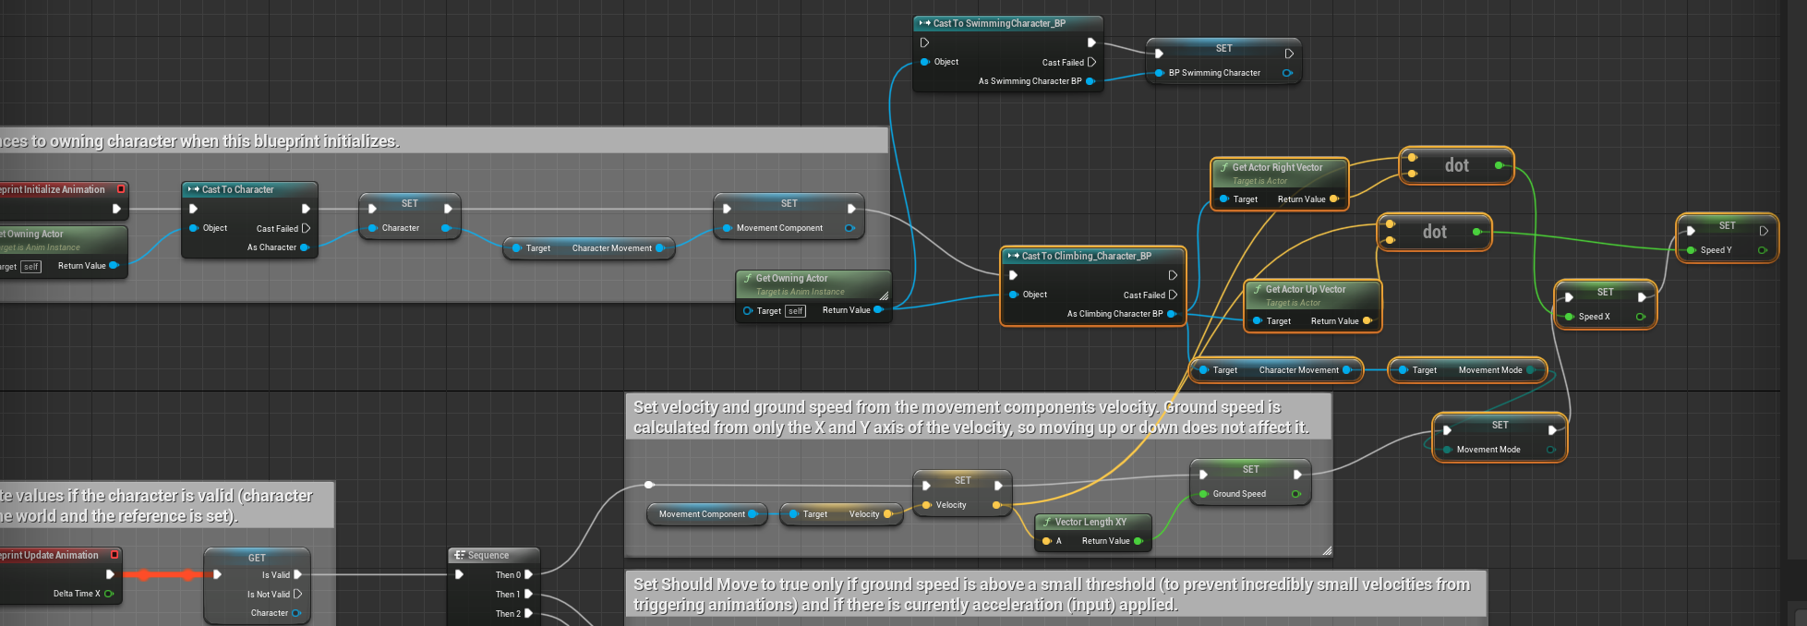Click the cast icon on Cast To SwimmingCharacter_BP

pyautogui.click(x=924, y=24)
